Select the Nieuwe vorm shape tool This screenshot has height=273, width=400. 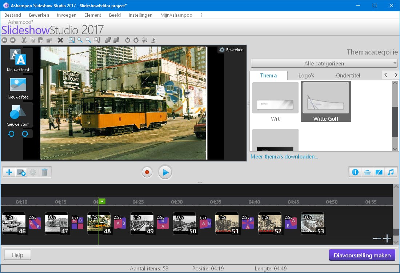[18, 115]
